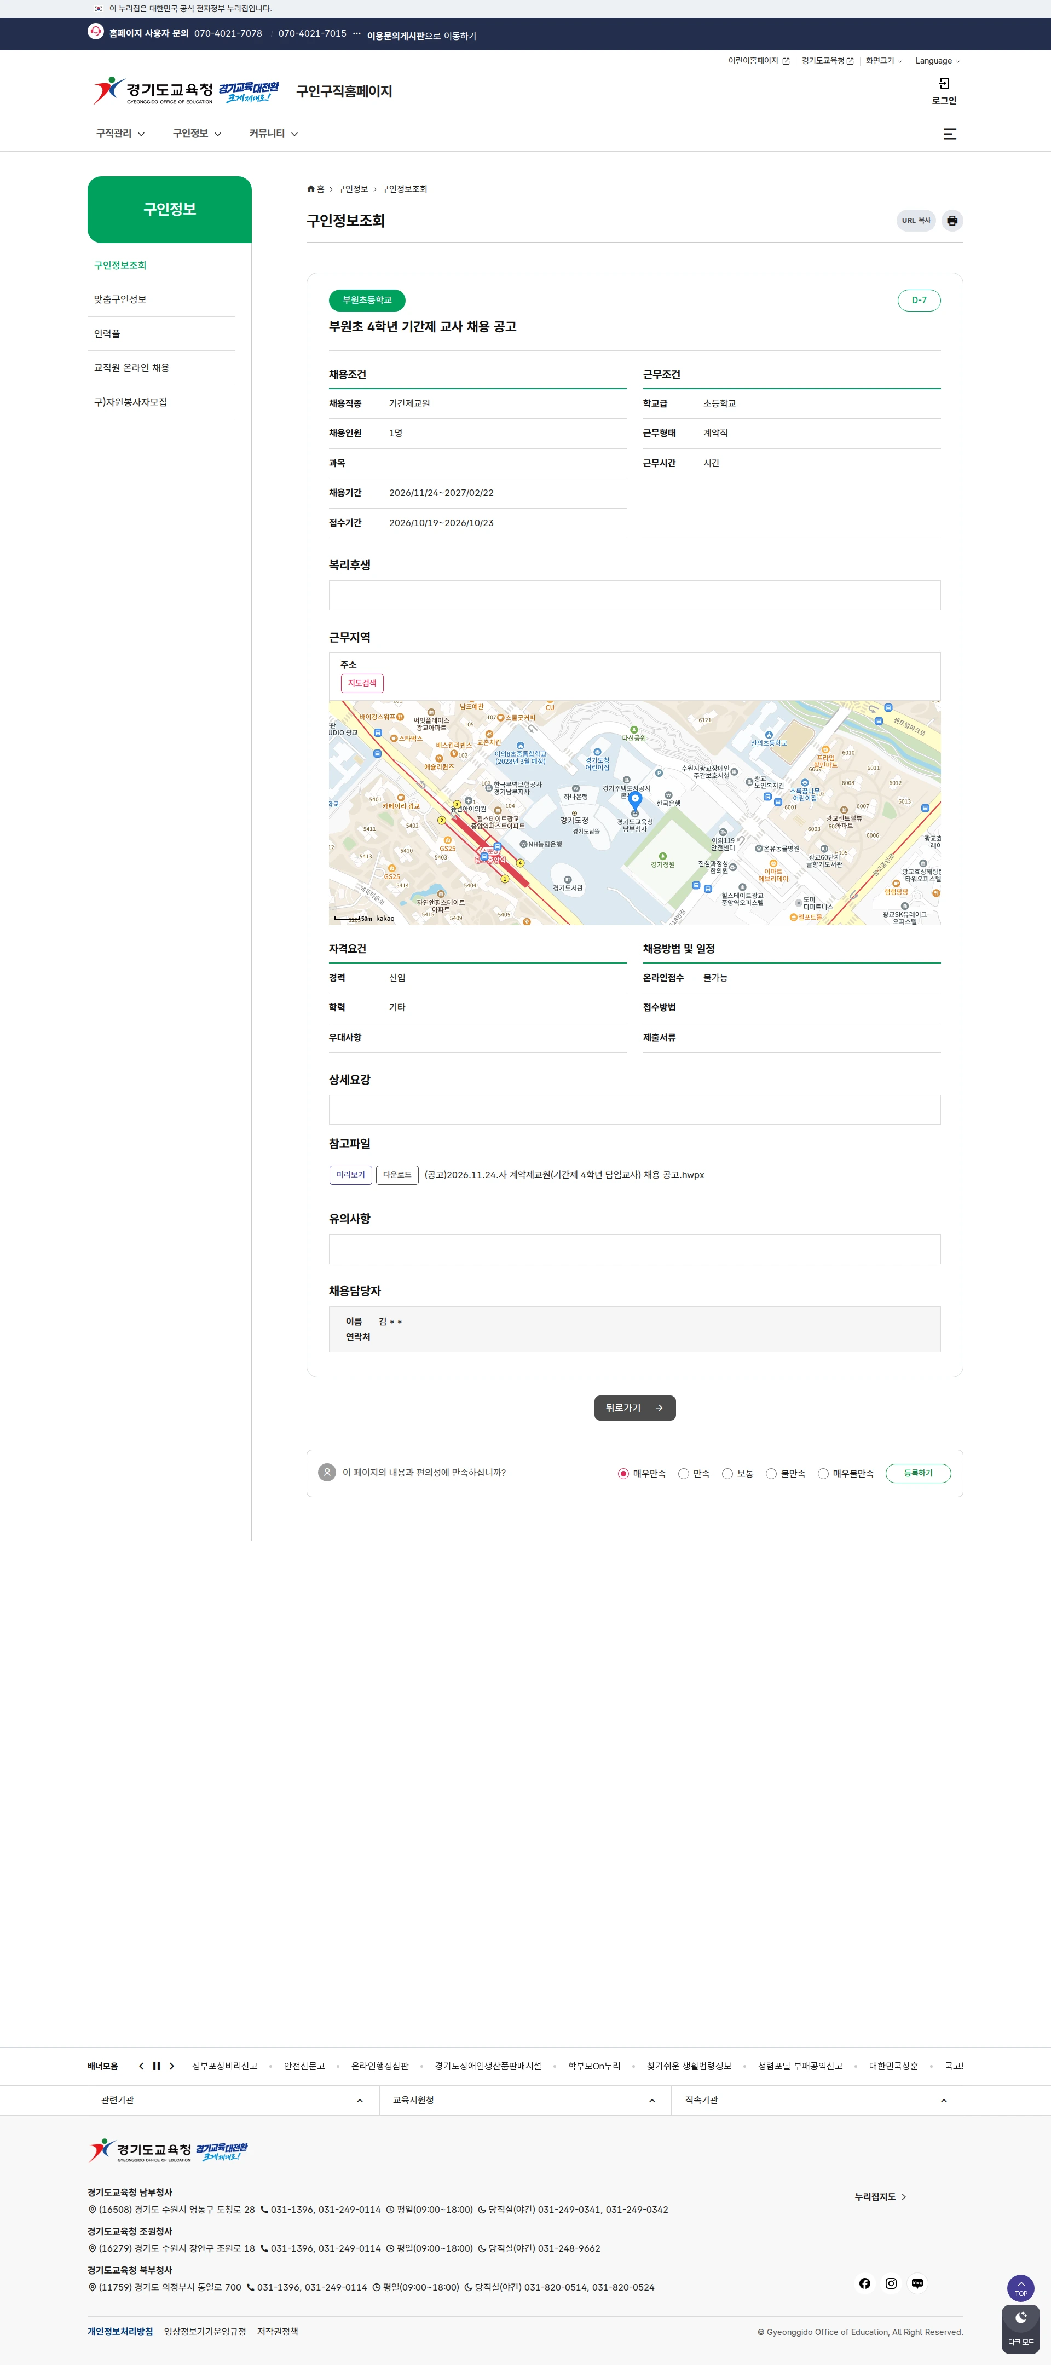
Task: Open 누리집지도 sitemap link
Action: [x=880, y=2197]
